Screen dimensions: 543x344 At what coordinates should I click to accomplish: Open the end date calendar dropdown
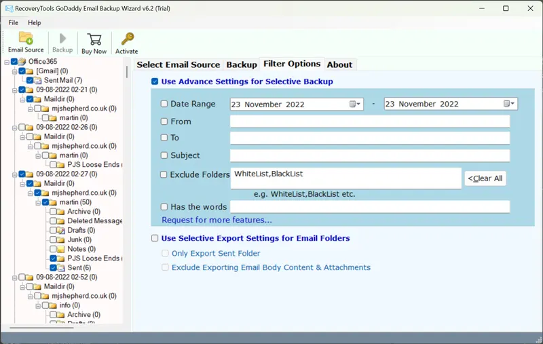click(x=510, y=104)
